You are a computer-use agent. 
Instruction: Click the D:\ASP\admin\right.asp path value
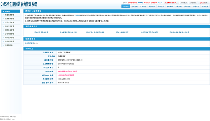click(66, 64)
